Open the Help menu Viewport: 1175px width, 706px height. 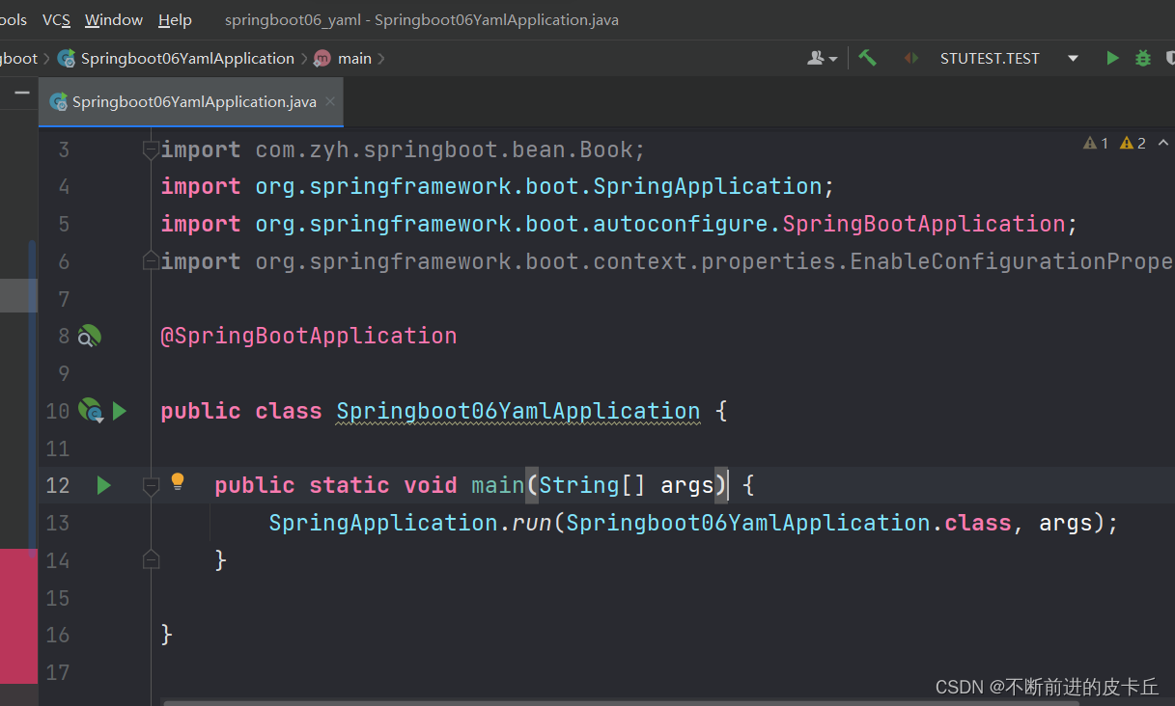click(175, 19)
